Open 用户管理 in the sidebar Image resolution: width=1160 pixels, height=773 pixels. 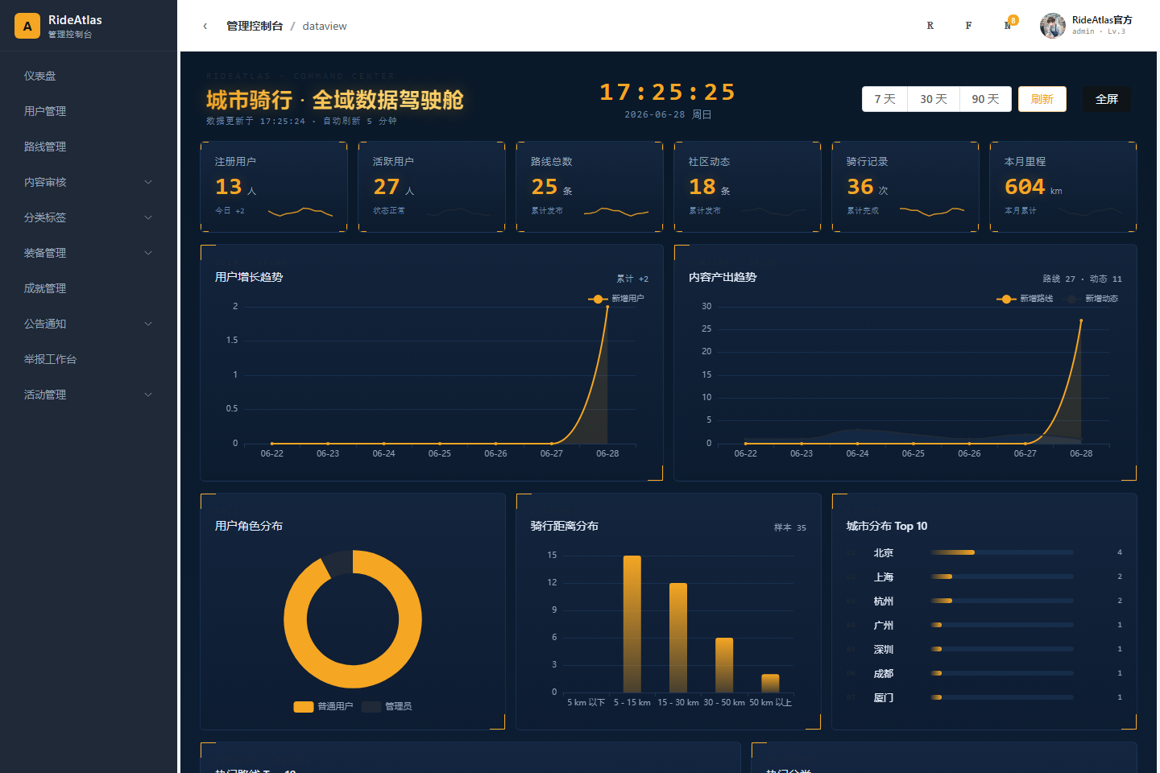click(89, 111)
